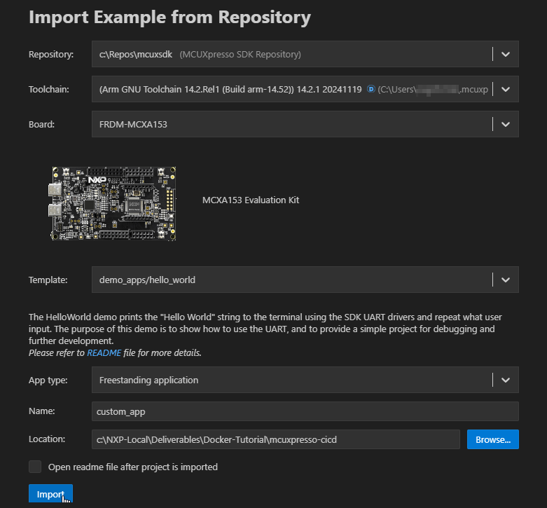Expand the Repository chevron arrow

coord(506,54)
